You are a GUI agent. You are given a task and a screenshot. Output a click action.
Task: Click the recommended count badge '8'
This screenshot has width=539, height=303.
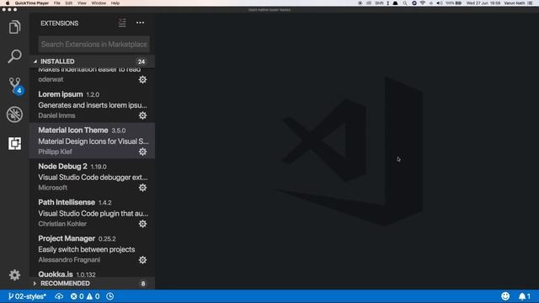143,284
